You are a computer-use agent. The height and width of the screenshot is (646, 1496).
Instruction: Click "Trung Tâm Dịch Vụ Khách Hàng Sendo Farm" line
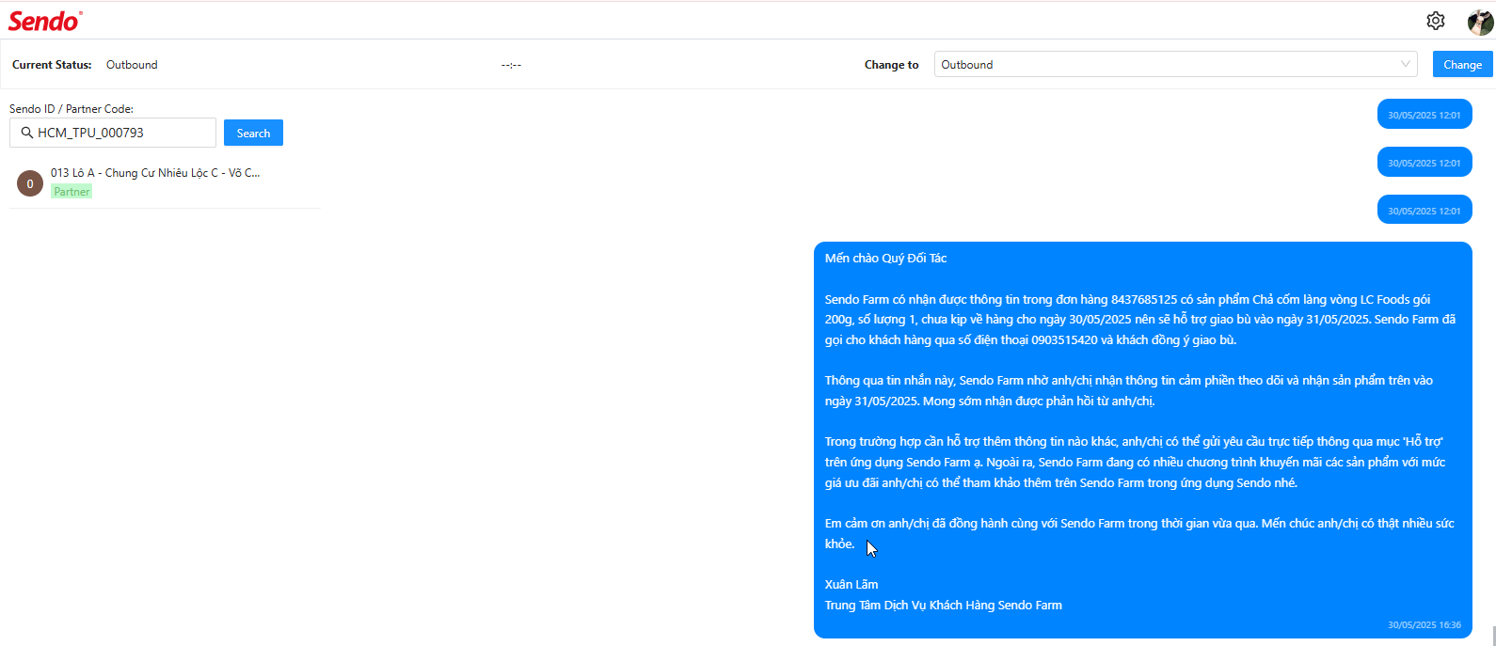click(x=944, y=605)
